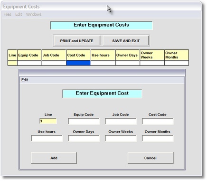Select the Cost Code column header
The width and height of the screenshot is (207, 181).
(78, 55)
